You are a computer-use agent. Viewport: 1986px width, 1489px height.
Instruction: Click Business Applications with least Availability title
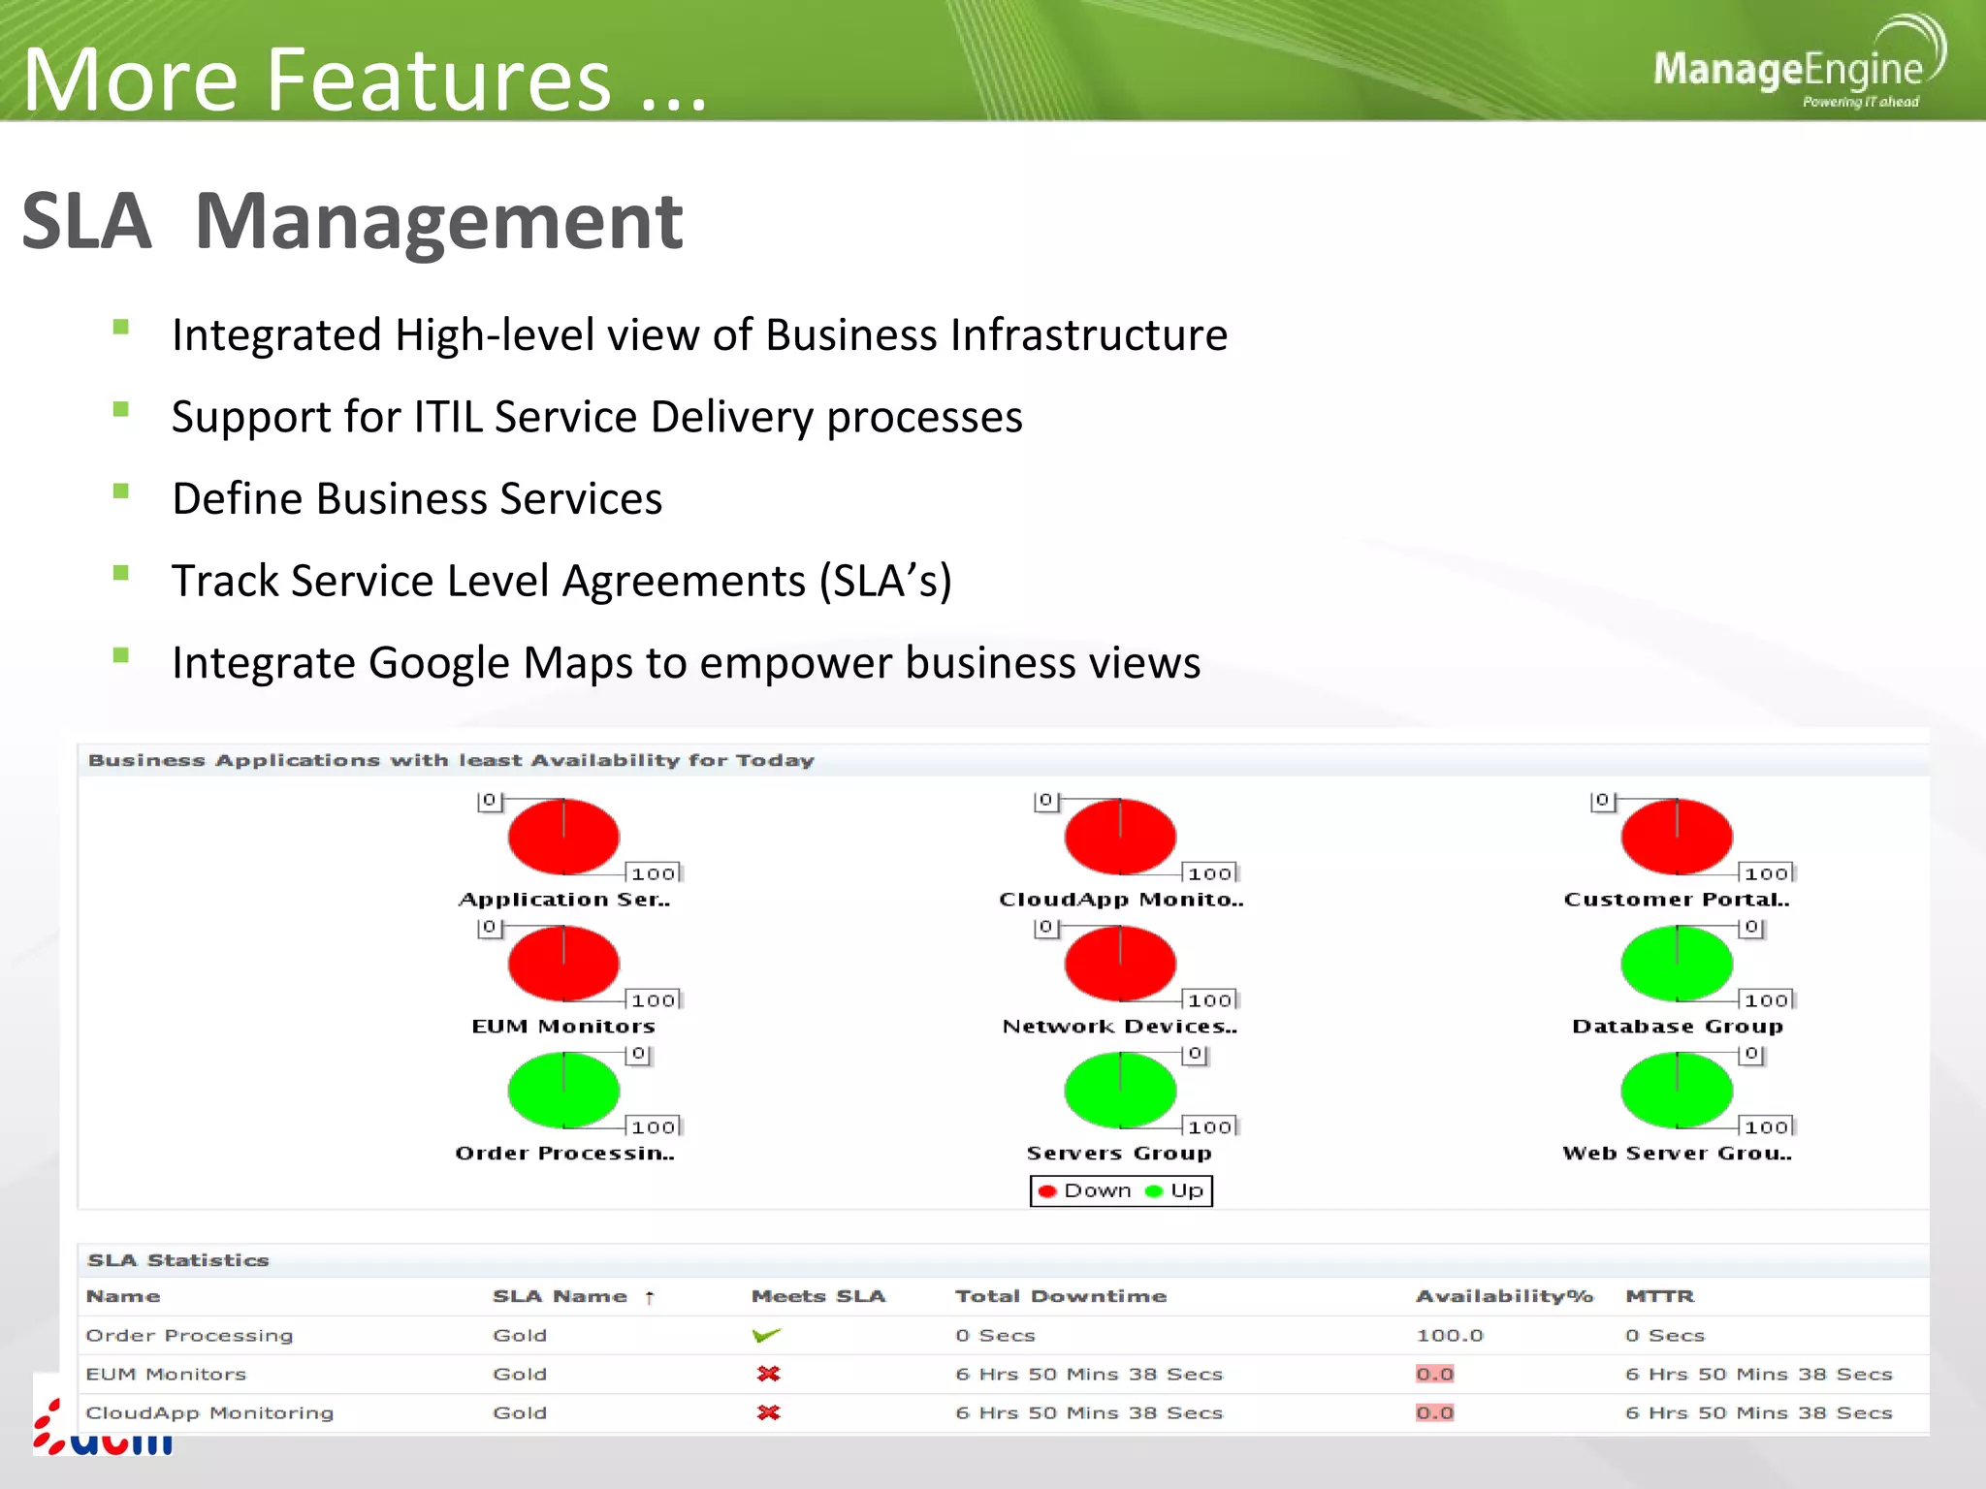point(451,761)
